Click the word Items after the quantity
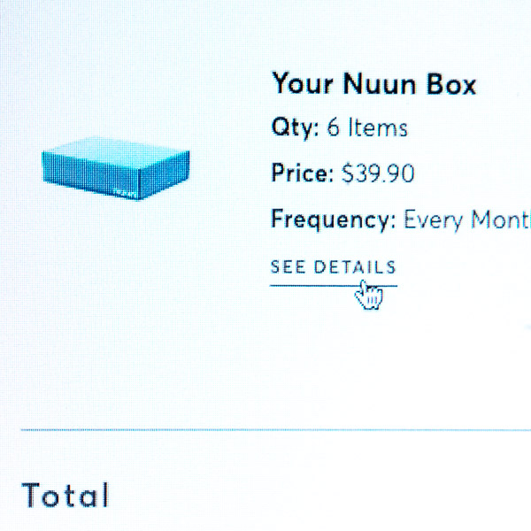The image size is (531, 531). tap(377, 128)
